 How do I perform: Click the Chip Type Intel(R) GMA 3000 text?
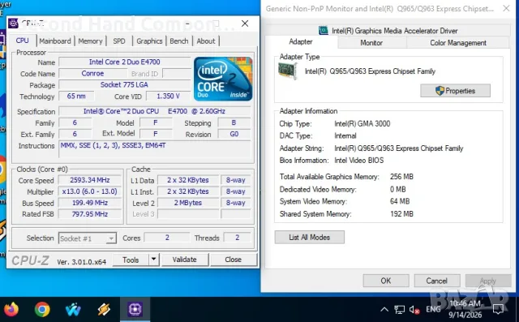pos(362,124)
